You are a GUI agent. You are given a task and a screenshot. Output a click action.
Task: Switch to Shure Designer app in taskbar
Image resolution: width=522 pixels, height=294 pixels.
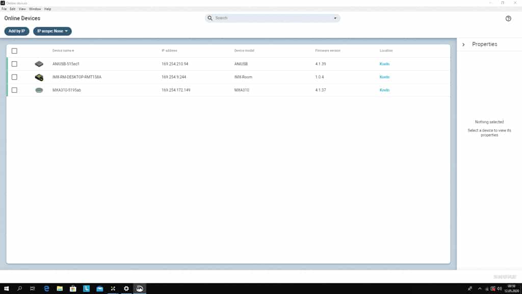tap(140, 289)
